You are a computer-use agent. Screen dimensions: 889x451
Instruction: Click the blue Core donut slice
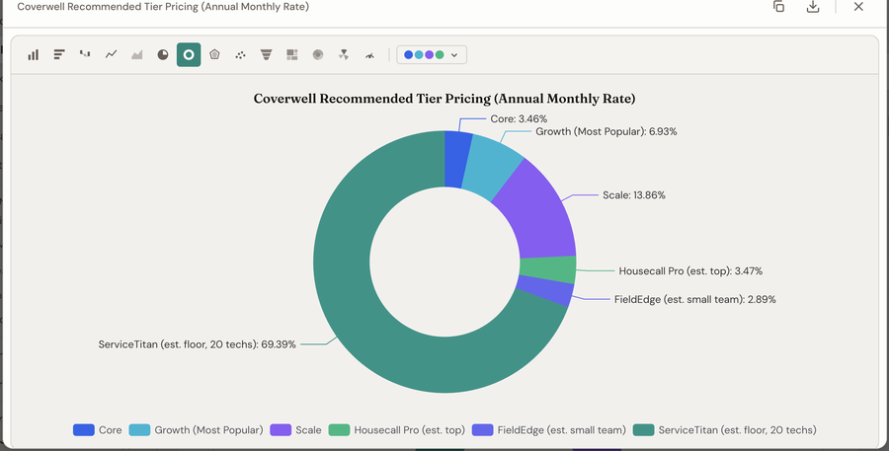457,159
